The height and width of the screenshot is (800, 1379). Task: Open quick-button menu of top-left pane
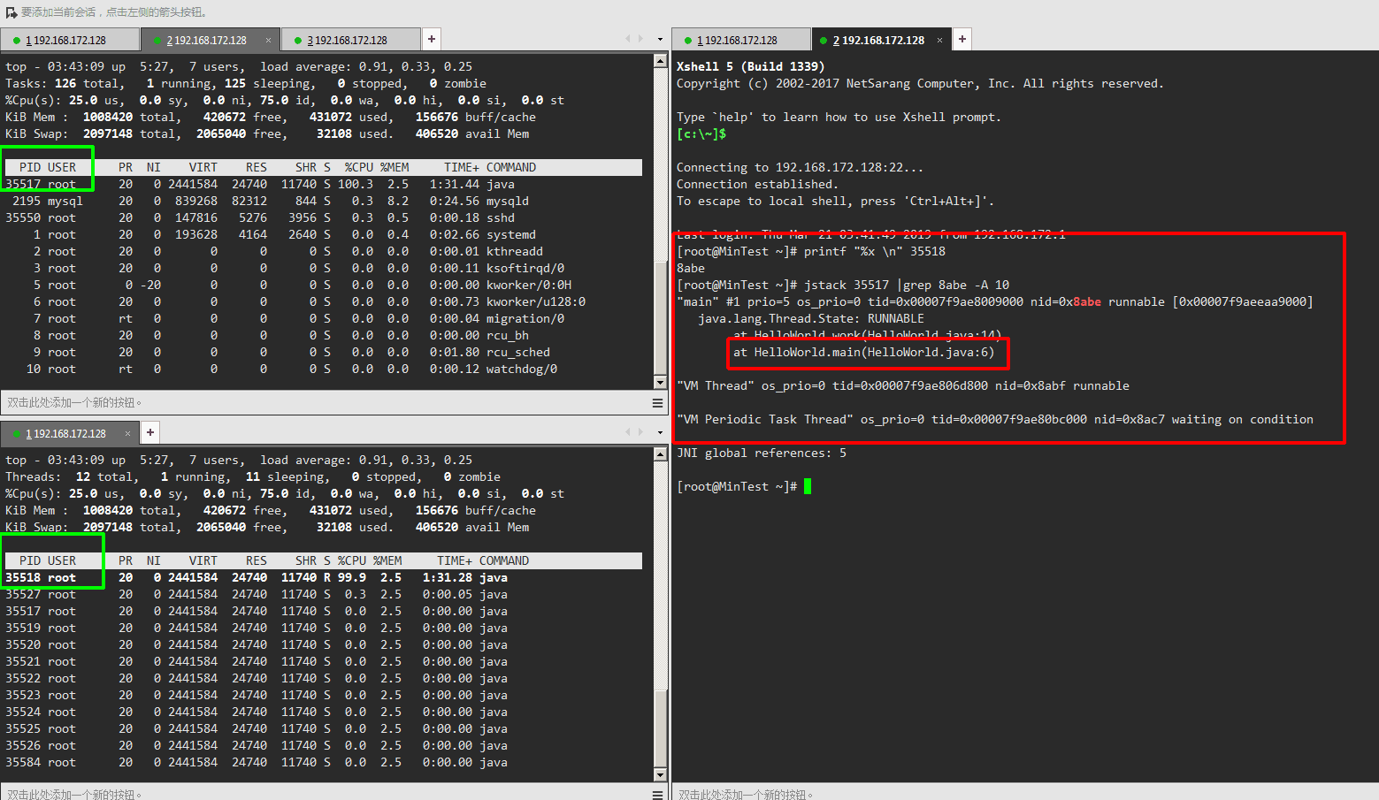coord(657,402)
